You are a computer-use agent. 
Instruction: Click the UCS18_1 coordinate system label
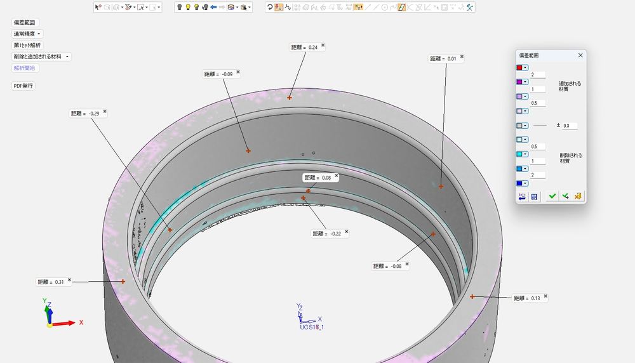[x=311, y=327]
